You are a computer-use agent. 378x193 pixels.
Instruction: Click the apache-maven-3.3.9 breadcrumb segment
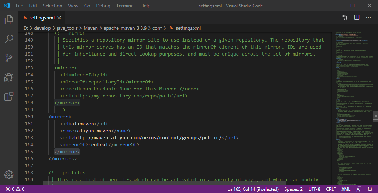(125, 28)
